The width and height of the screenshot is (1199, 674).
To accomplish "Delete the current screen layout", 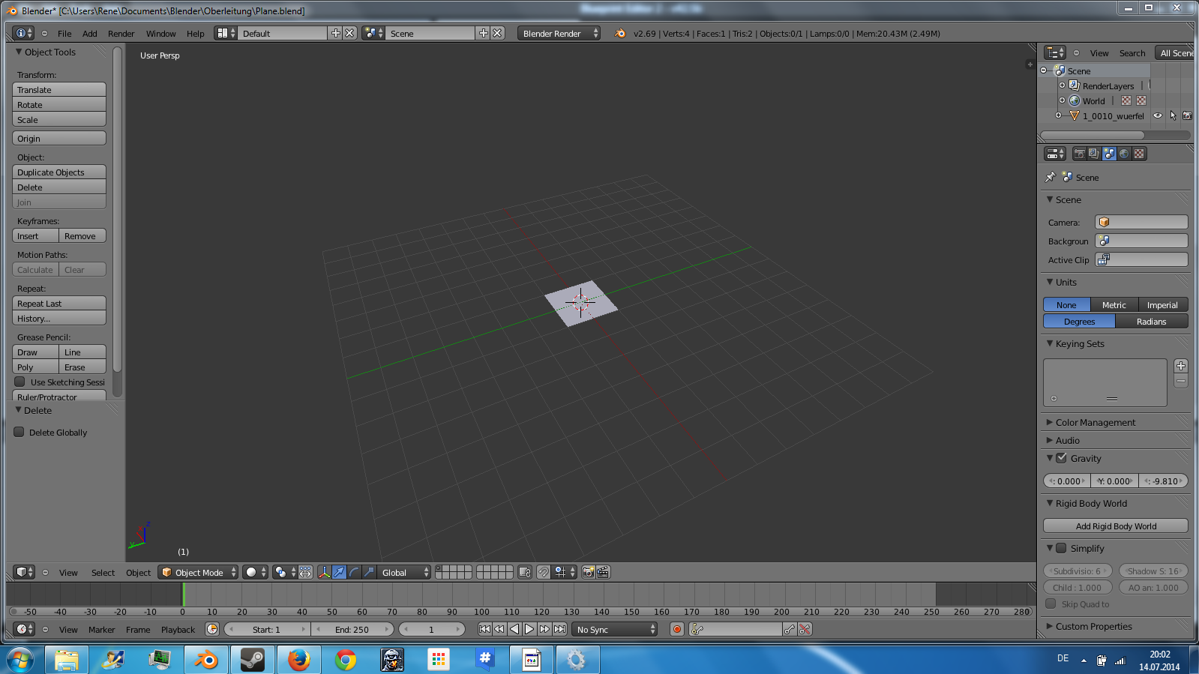I will coord(349,33).
